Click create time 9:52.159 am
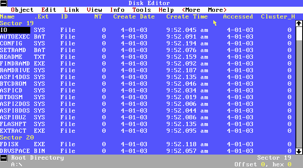This screenshot has height=168, width=303. [187, 57]
